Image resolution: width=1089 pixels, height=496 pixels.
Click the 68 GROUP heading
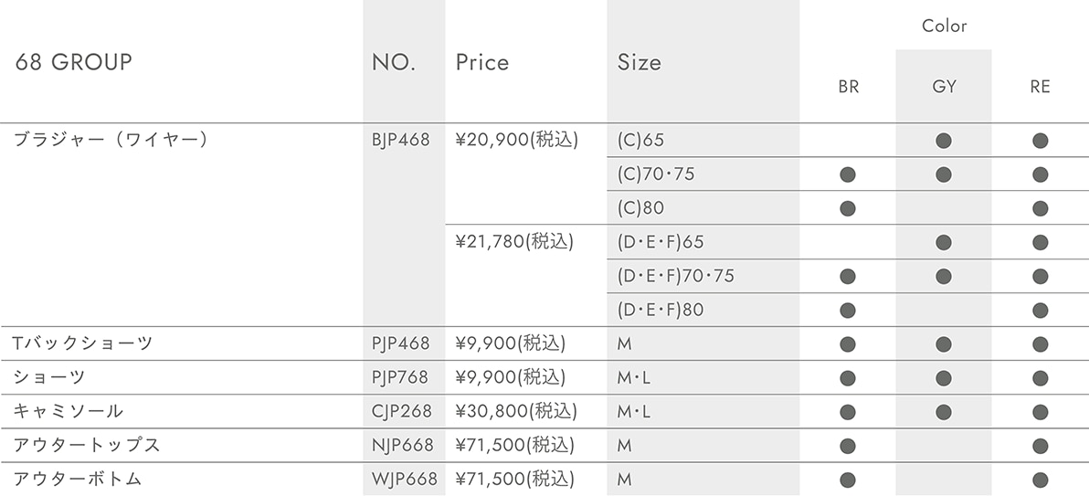pyautogui.click(x=74, y=62)
